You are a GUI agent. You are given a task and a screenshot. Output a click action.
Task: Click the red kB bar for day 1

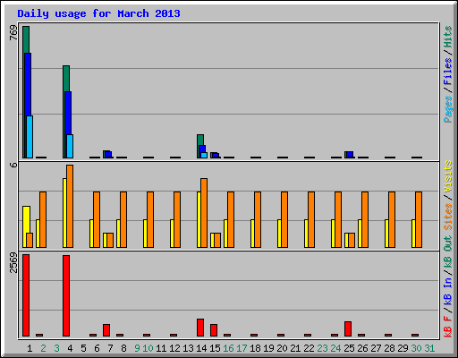point(26,295)
